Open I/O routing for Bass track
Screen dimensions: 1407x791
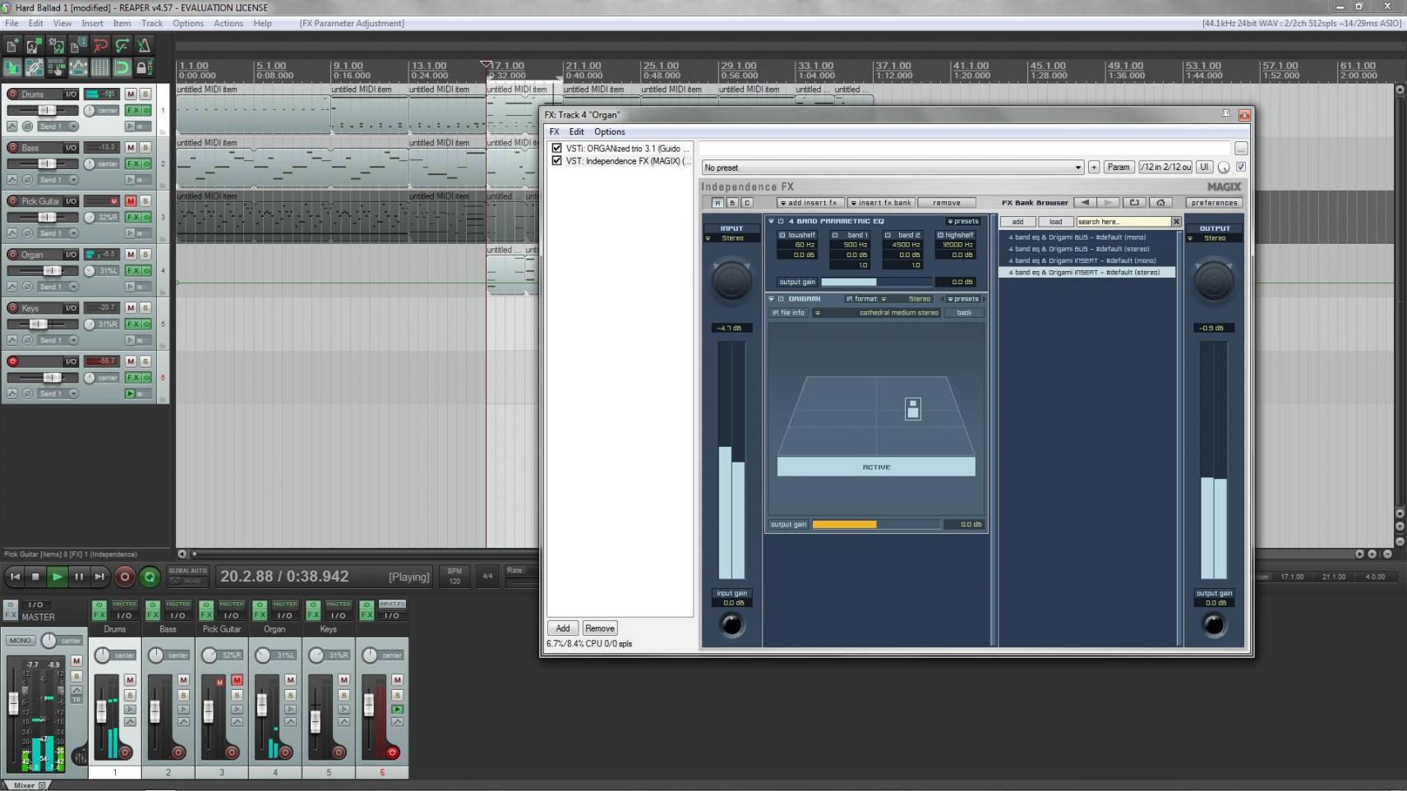coord(71,148)
